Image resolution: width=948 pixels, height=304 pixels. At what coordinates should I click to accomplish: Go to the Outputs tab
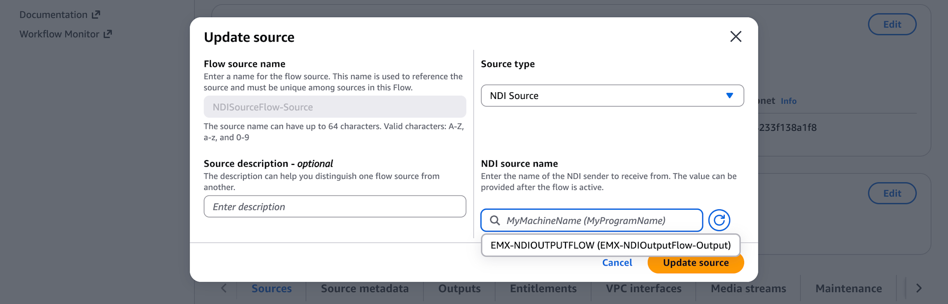point(459,288)
